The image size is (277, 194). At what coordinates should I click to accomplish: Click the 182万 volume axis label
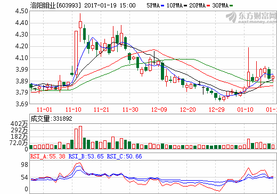pos(19,137)
